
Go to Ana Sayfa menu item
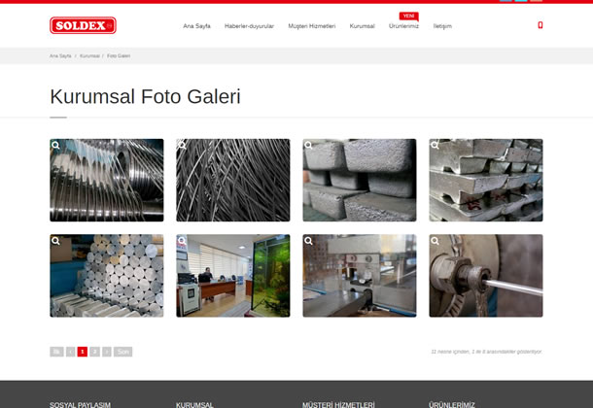tap(196, 26)
